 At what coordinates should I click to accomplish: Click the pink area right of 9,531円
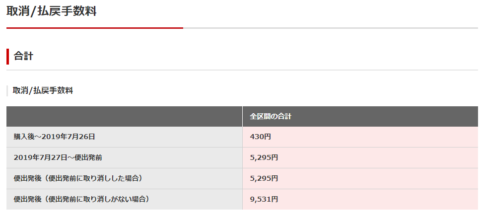pos(378,199)
